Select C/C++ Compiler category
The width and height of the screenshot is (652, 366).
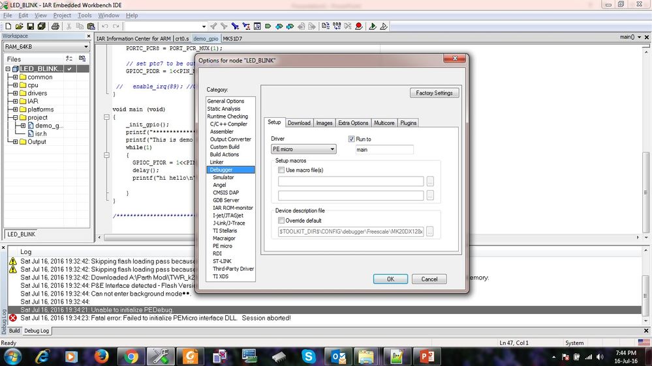click(x=228, y=124)
